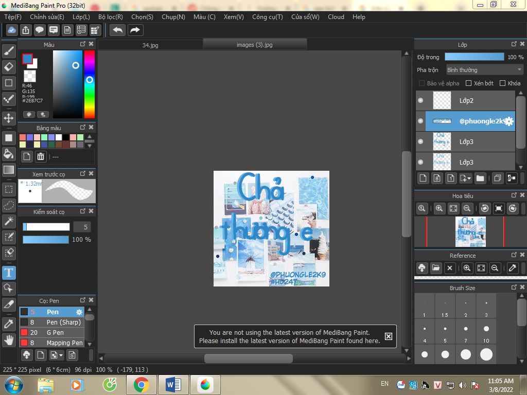The image size is (527, 395).
Task: Open settings gear of @phuongle2k layer
Action: [x=509, y=121]
